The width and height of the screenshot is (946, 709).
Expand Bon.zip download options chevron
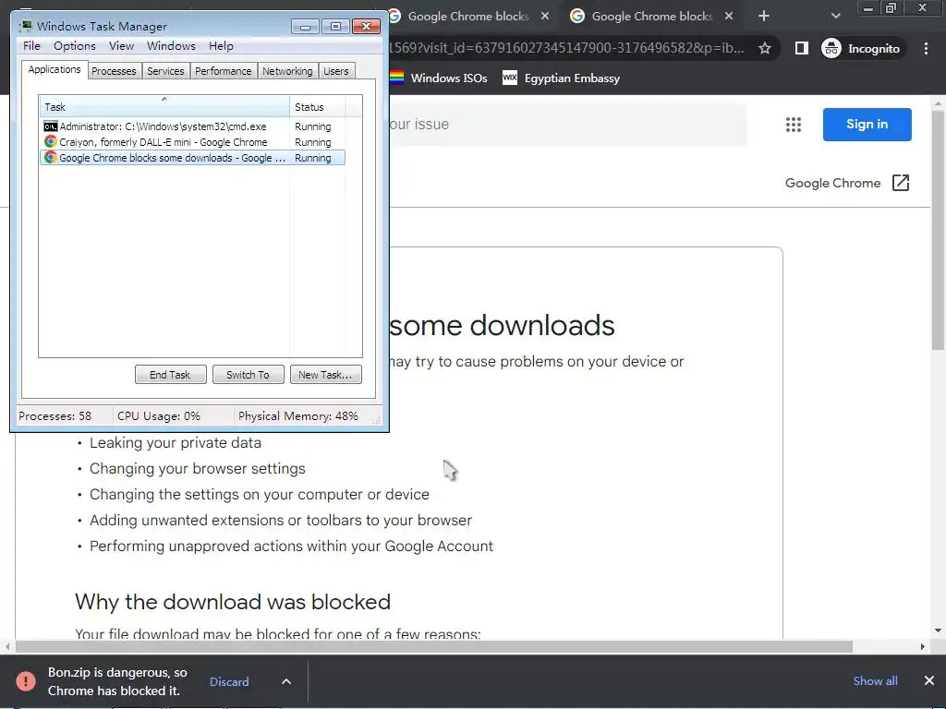point(286,681)
